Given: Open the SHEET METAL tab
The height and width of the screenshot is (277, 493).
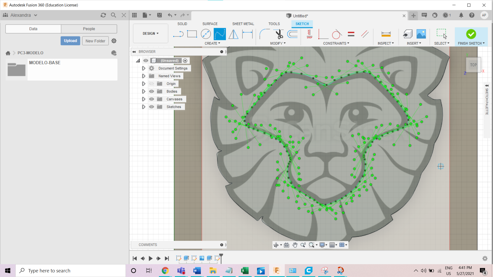Looking at the screenshot, I should 243,24.
